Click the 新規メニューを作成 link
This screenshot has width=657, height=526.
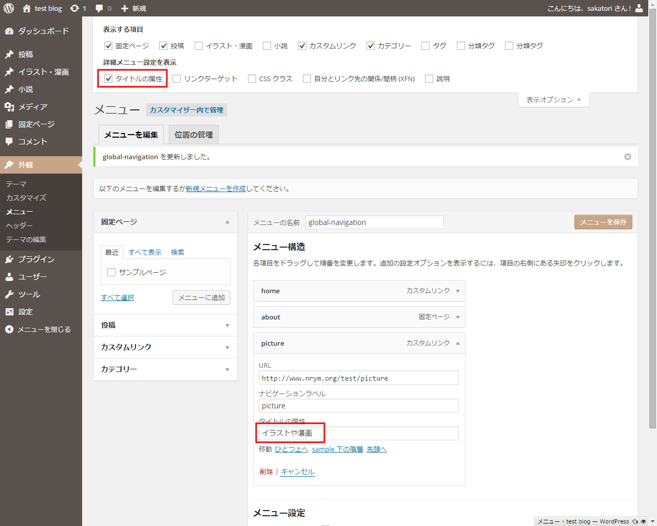pyautogui.click(x=216, y=189)
